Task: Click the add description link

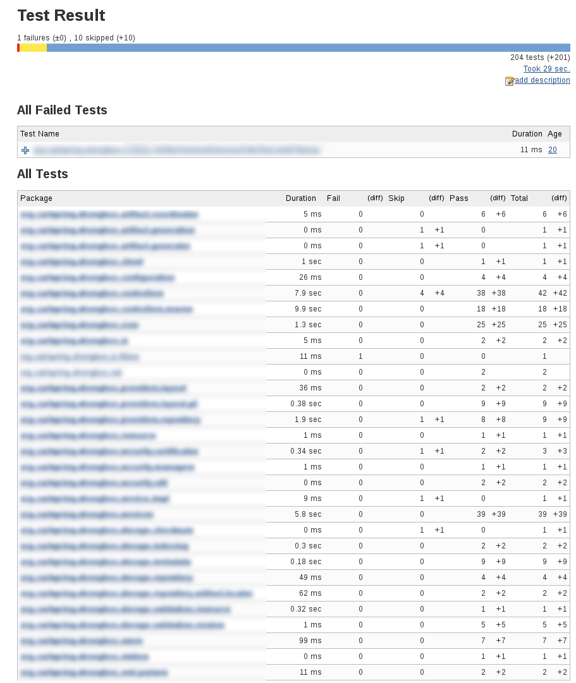Action: pyautogui.click(x=542, y=80)
